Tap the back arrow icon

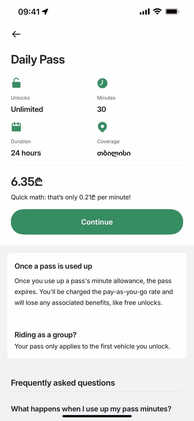point(16,34)
